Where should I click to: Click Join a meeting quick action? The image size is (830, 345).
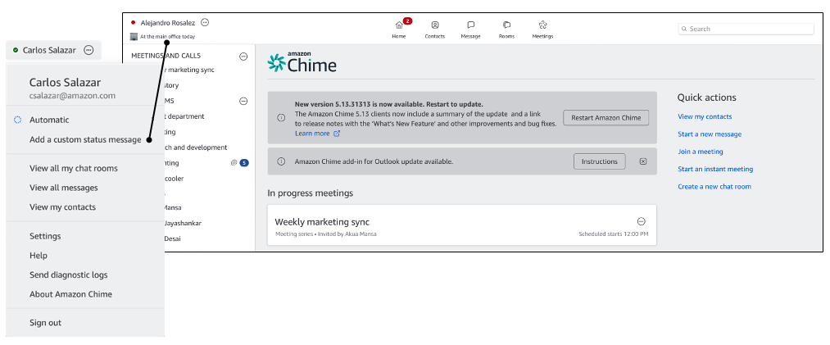click(x=701, y=152)
